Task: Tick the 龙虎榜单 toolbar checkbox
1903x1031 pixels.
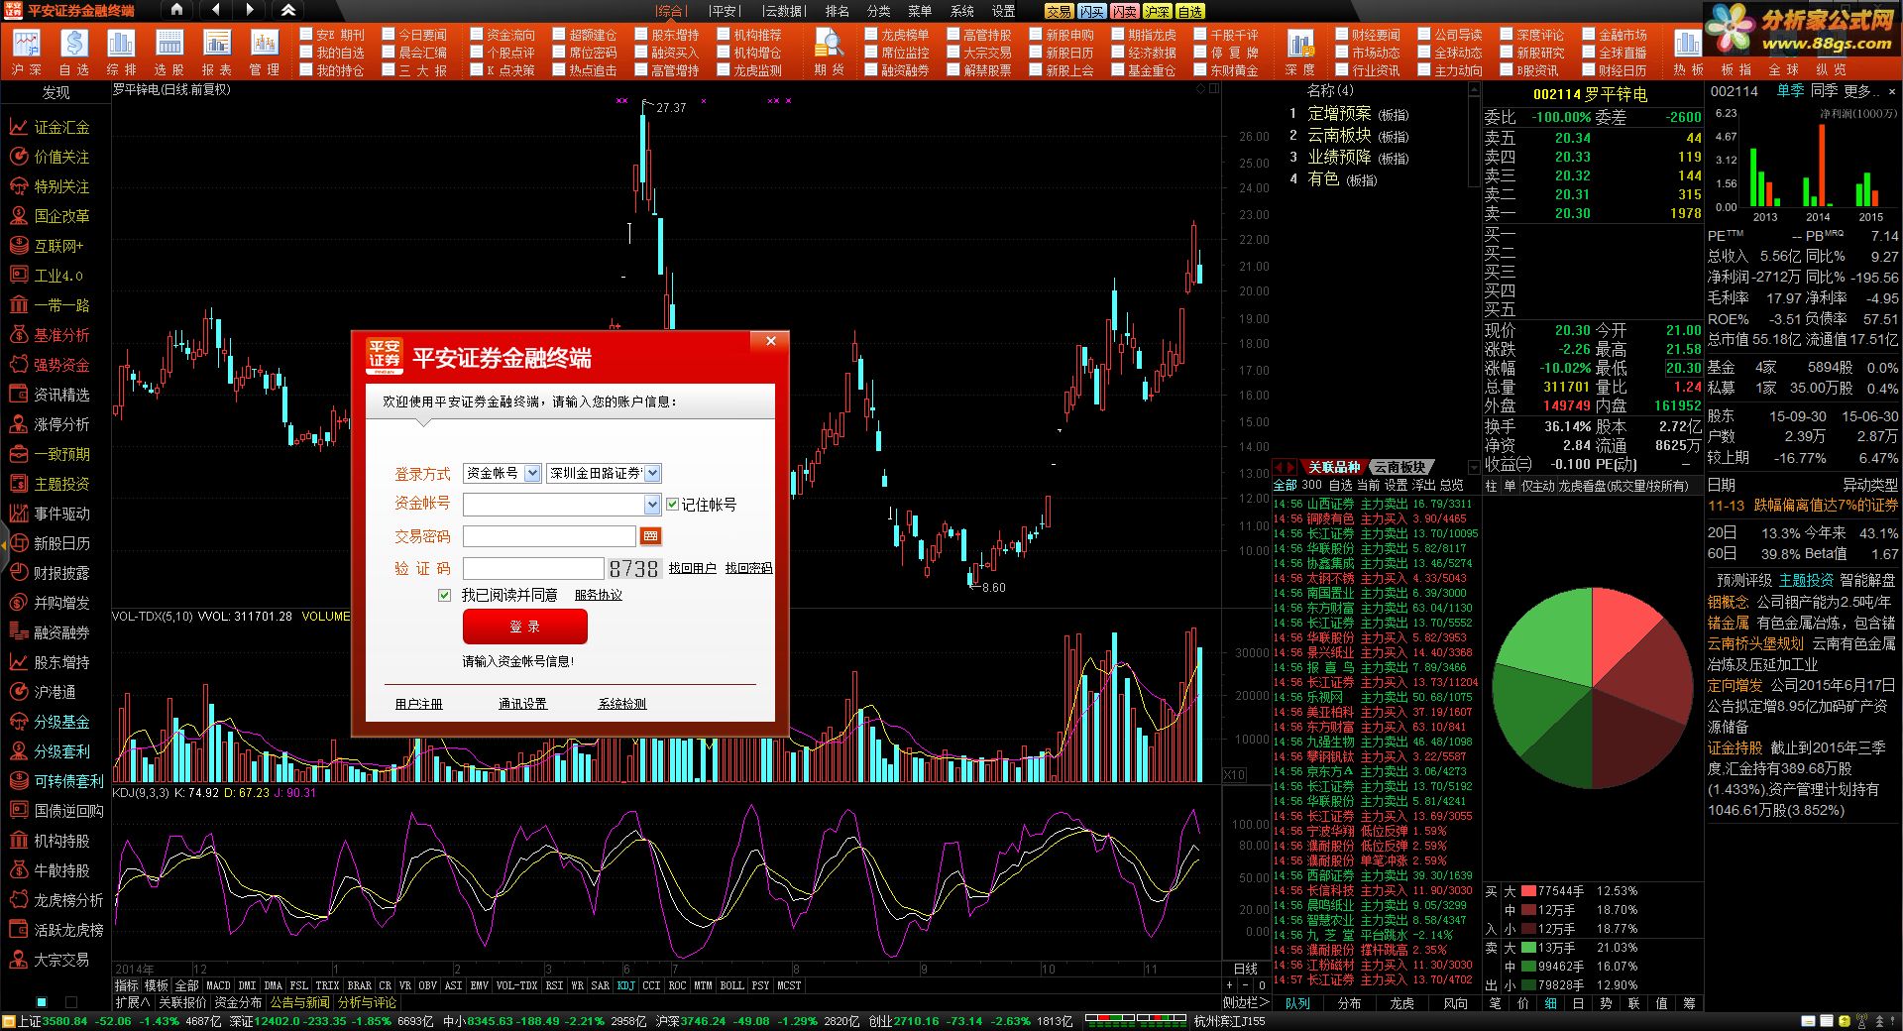Action: pos(871,35)
